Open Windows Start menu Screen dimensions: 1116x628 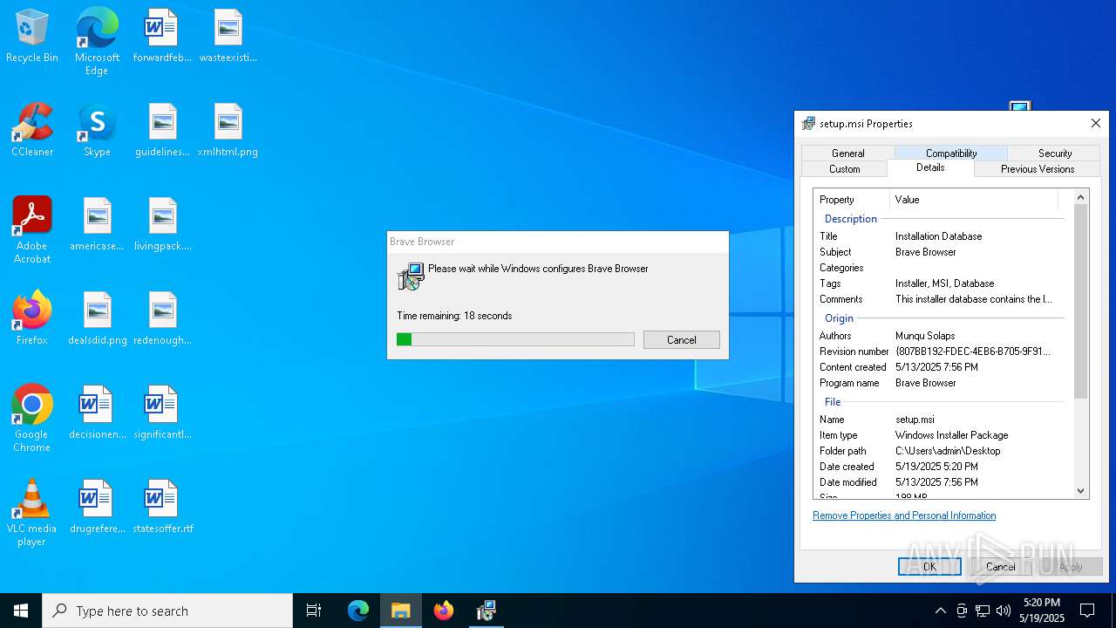coord(21,611)
